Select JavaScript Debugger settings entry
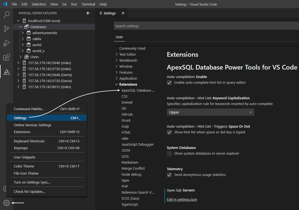Viewport: 299px width, 210px height. (x=137, y=145)
